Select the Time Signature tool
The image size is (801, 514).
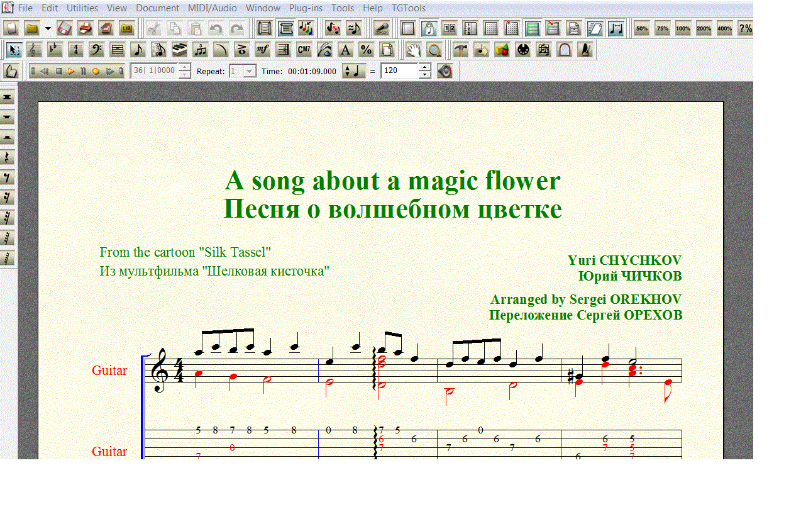point(76,50)
